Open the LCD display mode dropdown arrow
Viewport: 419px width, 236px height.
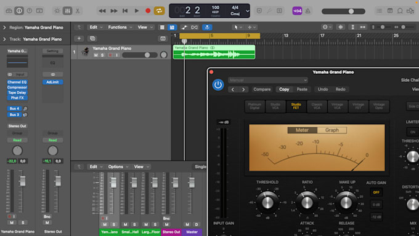[248, 11]
